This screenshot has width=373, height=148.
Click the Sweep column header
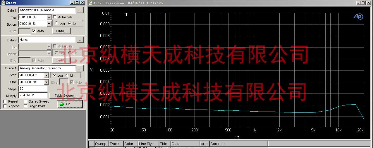pyautogui.click(x=101, y=144)
